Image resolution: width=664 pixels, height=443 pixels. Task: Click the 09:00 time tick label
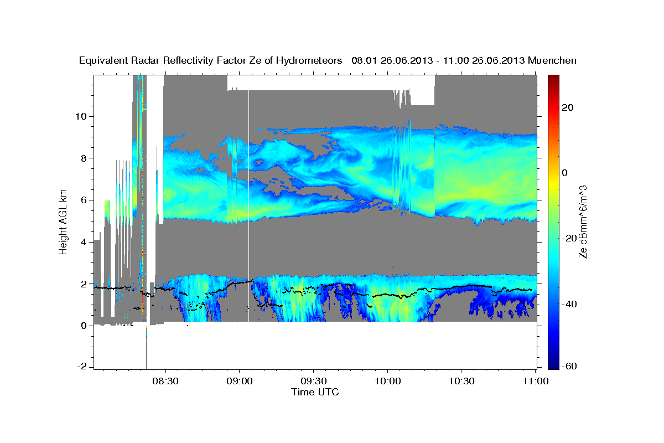click(240, 381)
